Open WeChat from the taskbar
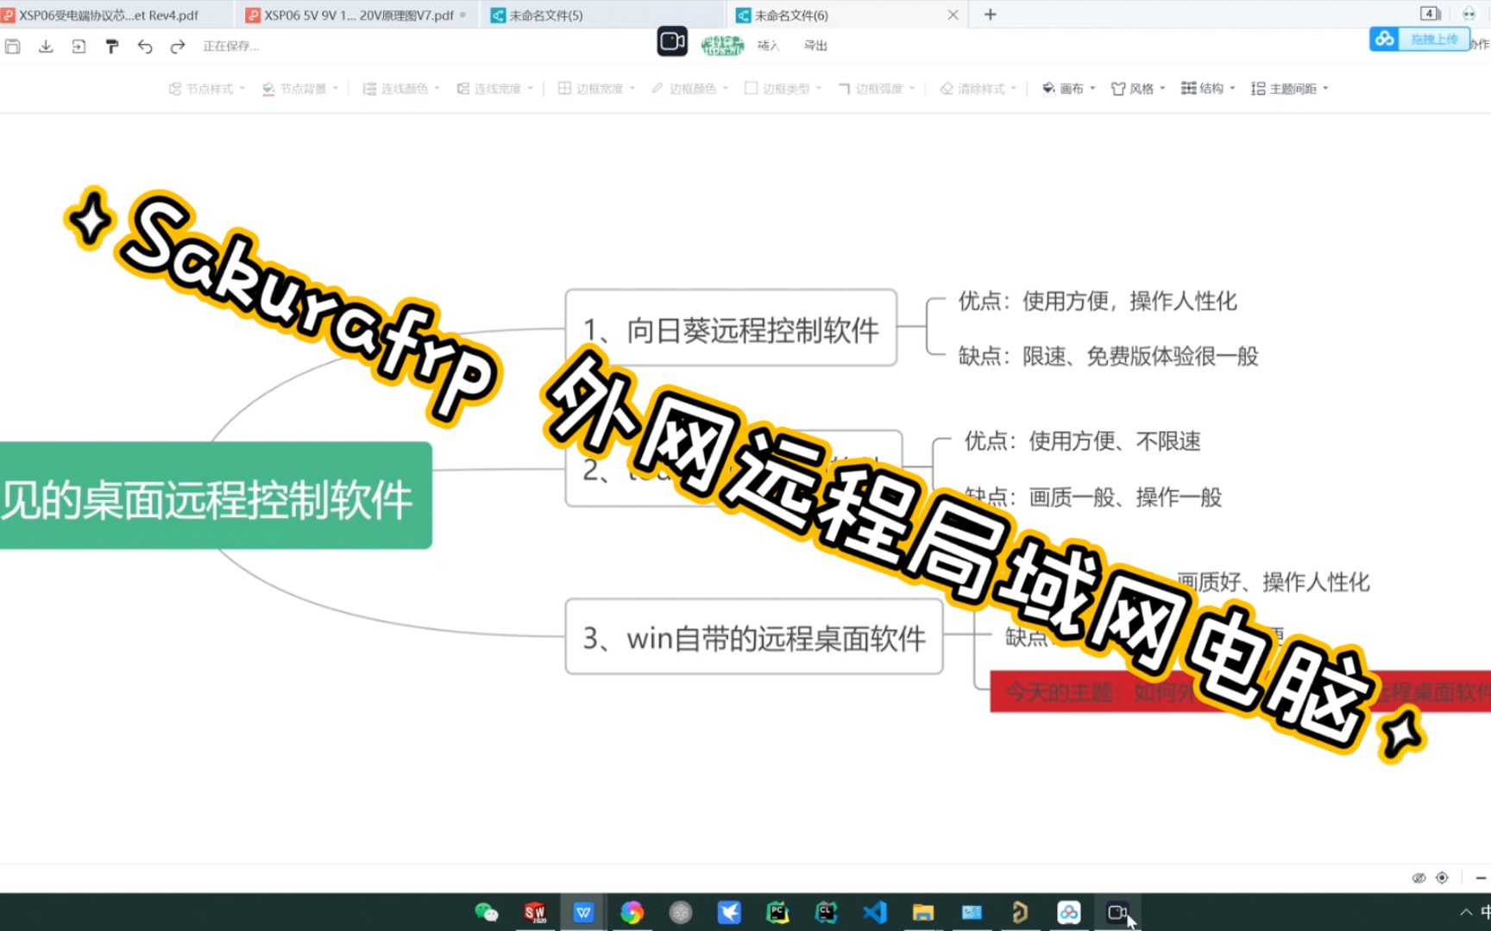The width and height of the screenshot is (1491, 931). (487, 912)
